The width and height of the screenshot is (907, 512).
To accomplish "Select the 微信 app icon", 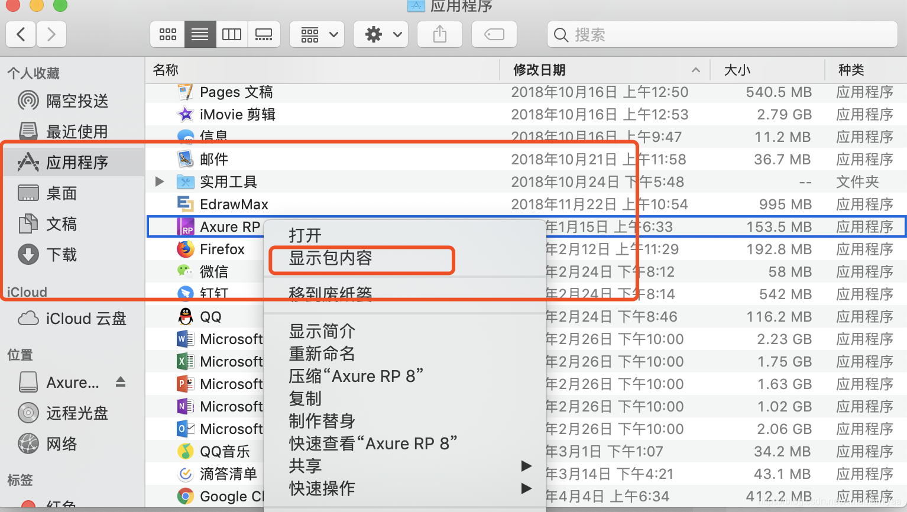I will coord(186,271).
